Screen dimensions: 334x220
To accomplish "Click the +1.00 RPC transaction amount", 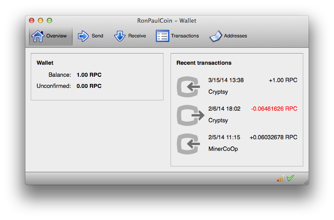I will [283, 80].
